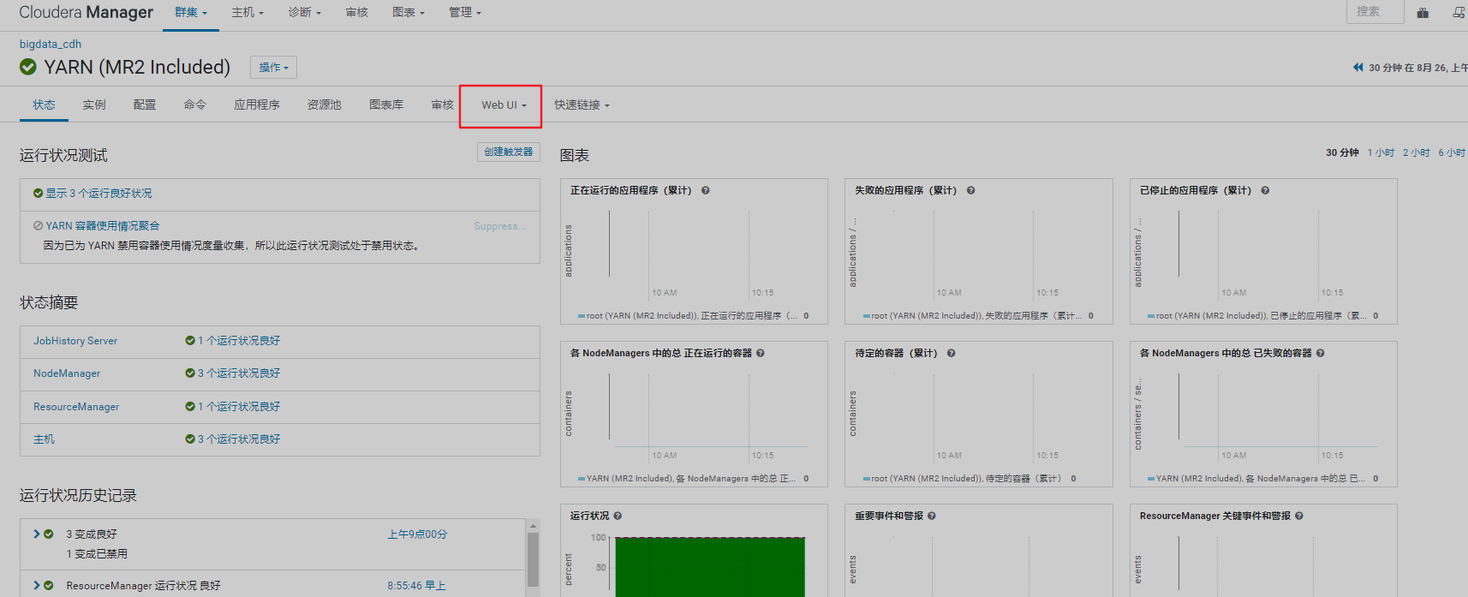Open 上午9点00分 history timestamp link
This screenshot has height=597, width=1468.
pyautogui.click(x=417, y=534)
